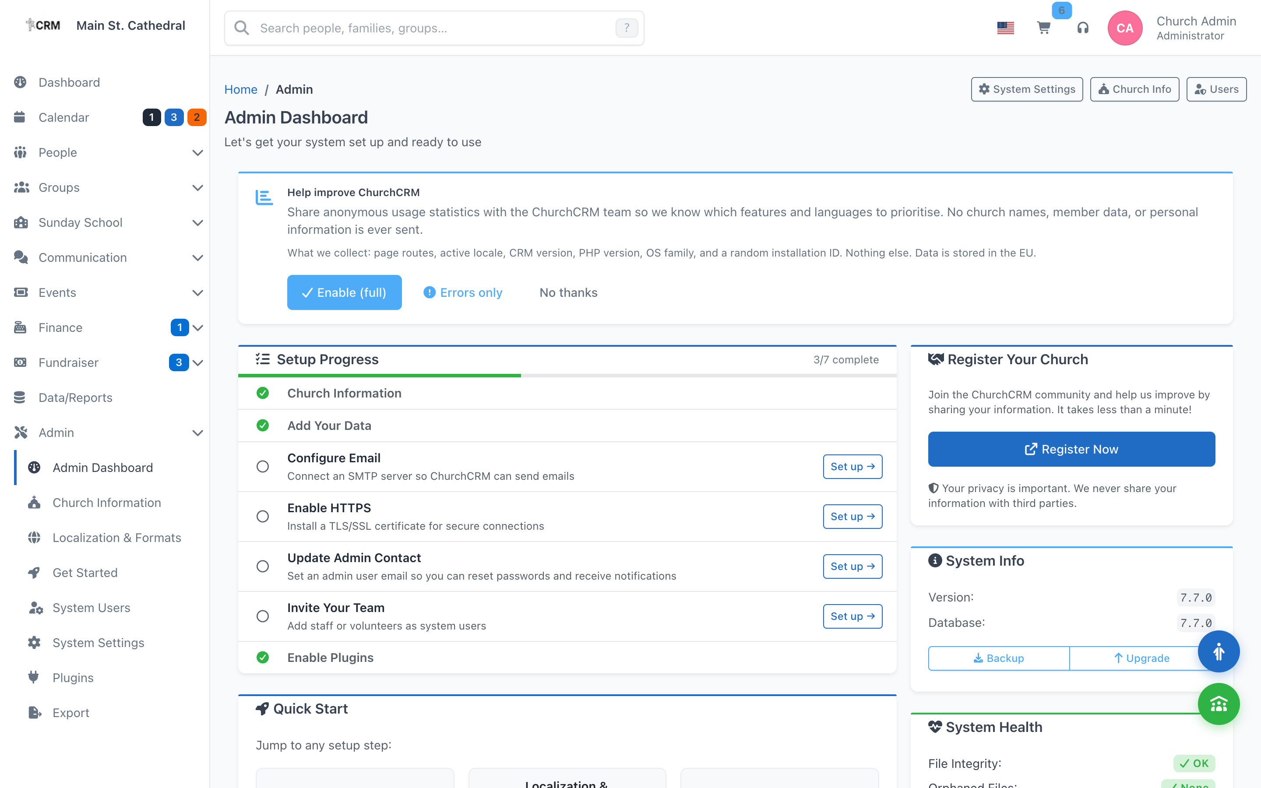The image size is (1261, 788).
Task: Click the Configure Email unchecked circle
Action: pos(263,466)
